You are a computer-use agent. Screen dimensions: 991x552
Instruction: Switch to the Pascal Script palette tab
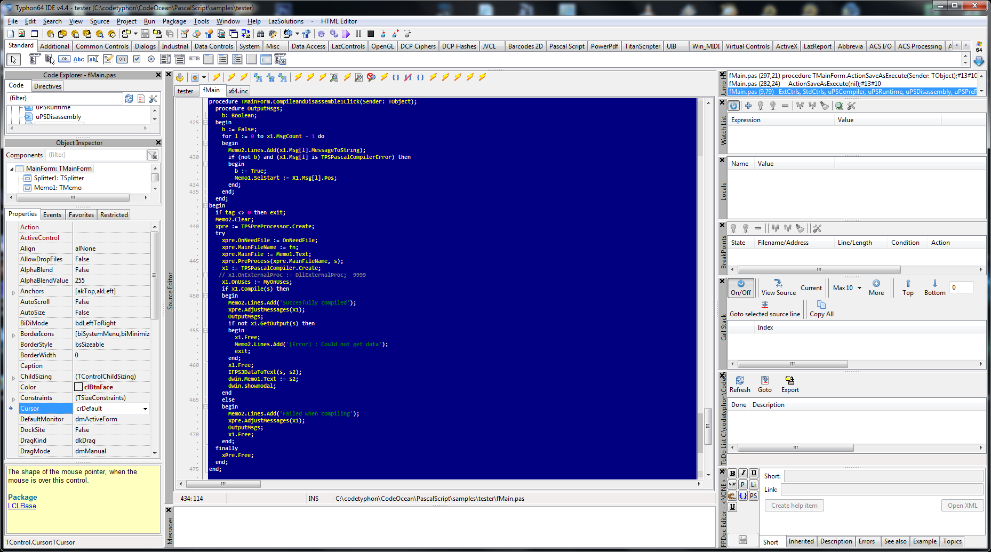click(567, 46)
